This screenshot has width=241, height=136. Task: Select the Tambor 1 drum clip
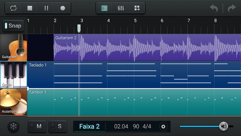[x=134, y=102]
